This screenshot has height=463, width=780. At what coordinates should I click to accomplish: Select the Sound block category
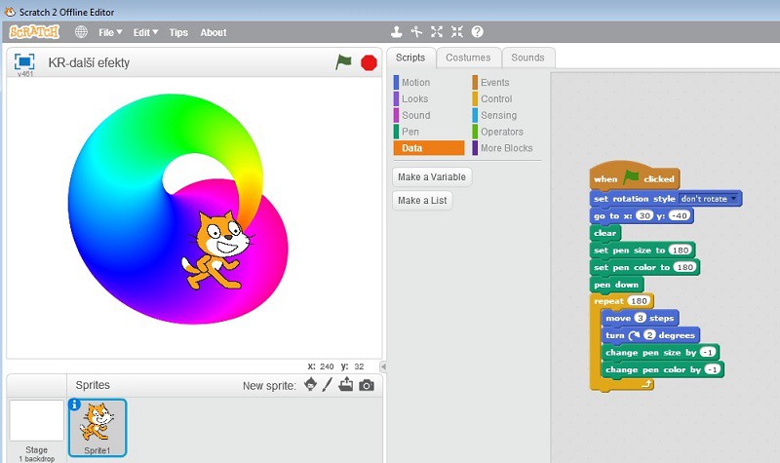(428, 115)
